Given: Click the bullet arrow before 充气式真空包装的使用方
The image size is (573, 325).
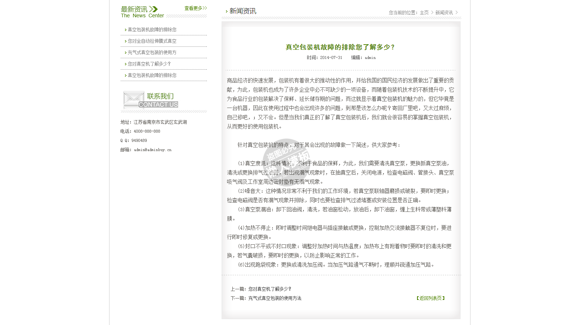Looking at the screenshot, I should [125, 53].
